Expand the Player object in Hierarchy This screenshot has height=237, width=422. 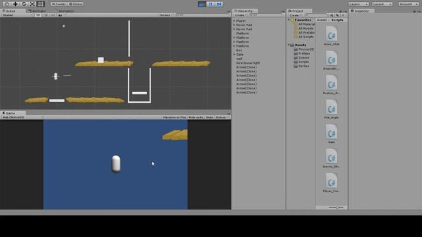coord(234,20)
